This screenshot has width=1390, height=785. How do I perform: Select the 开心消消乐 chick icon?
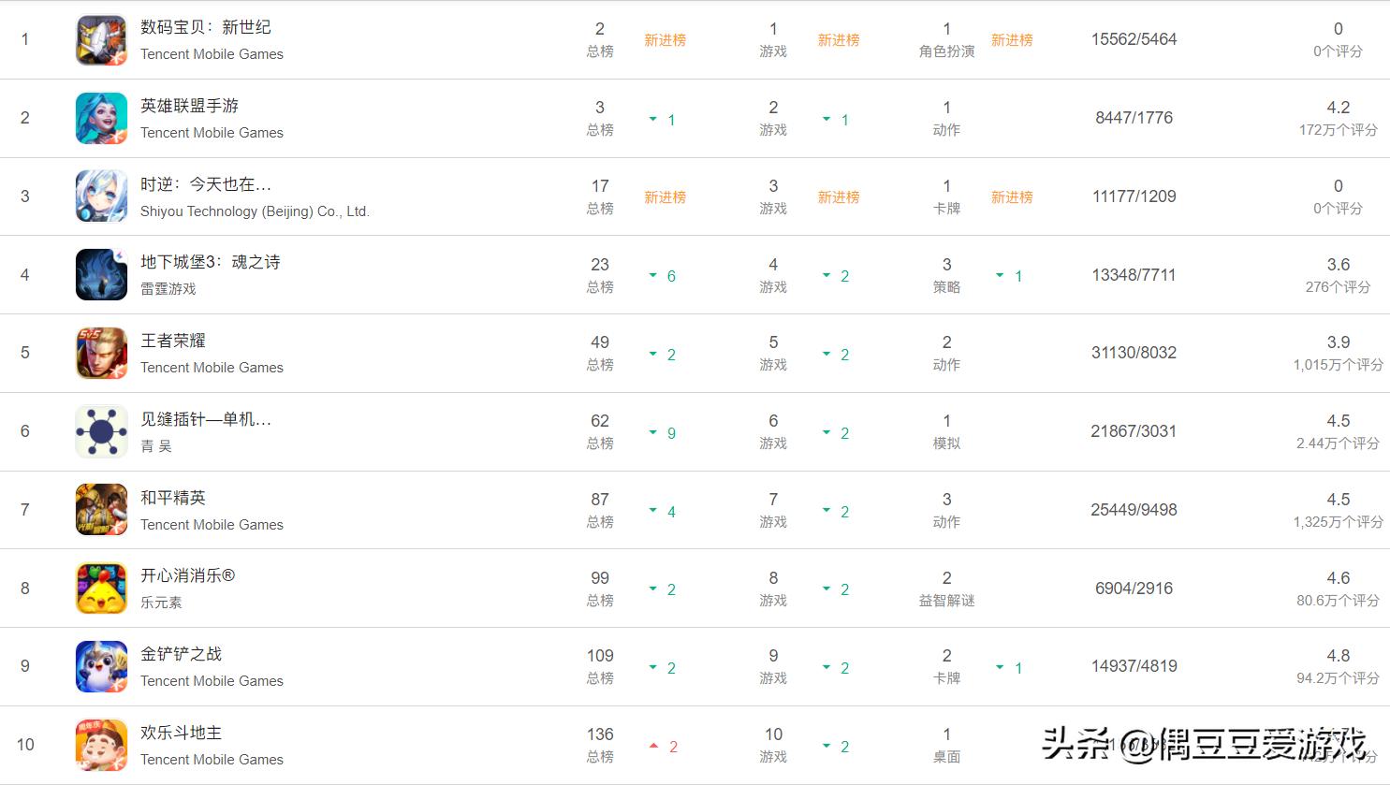tap(101, 589)
